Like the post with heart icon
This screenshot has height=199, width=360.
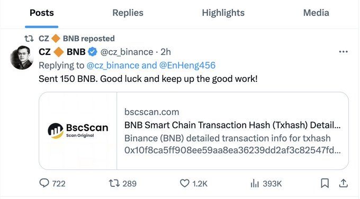tap(184, 183)
